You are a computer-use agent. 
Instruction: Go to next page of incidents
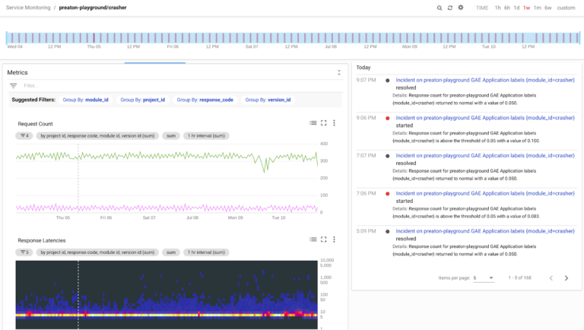click(566, 278)
